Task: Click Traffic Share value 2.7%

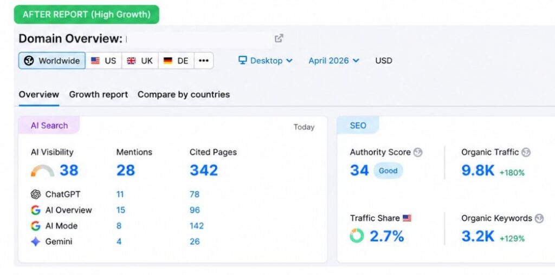Action: (387, 236)
